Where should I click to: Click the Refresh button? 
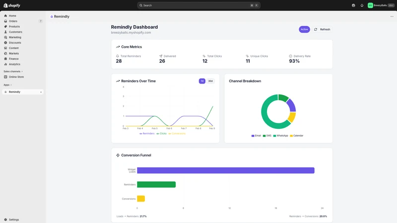322,29
